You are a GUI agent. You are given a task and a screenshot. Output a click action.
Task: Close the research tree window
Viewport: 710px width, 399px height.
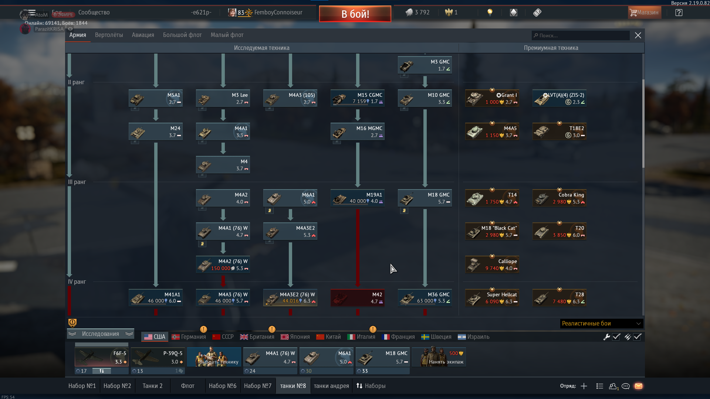(x=638, y=35)
